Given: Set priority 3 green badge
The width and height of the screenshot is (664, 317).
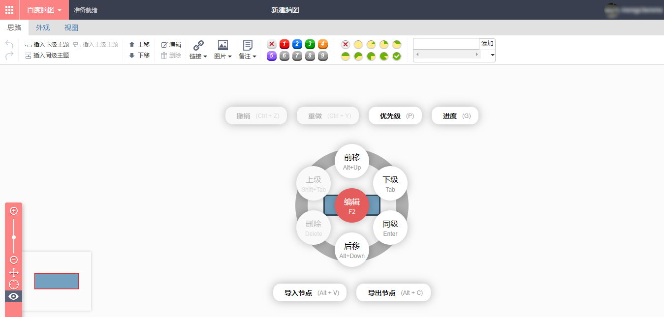Looking at the screenshot, I should point(310,44).
